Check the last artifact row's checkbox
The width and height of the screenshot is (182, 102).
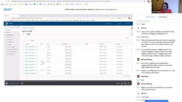(24, 73)
